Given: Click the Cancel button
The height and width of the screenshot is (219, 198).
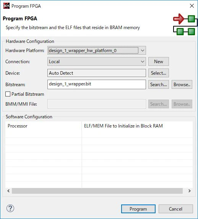Looking at the screenshot, I should pyautogui.click(x=175, y=209).
